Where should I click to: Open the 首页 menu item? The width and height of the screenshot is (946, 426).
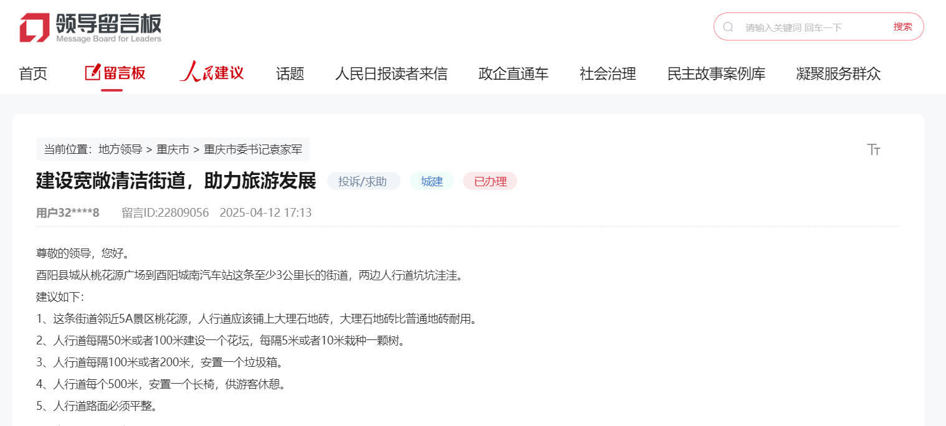click(32, 73)
